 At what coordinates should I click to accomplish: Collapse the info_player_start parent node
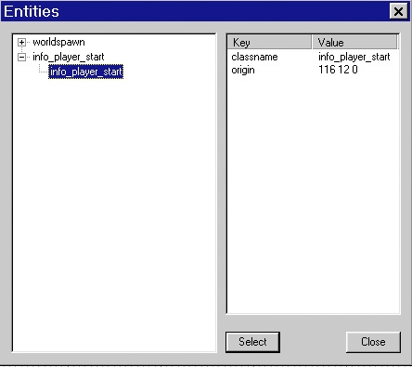pyautogui.click(x=21, y=57)
